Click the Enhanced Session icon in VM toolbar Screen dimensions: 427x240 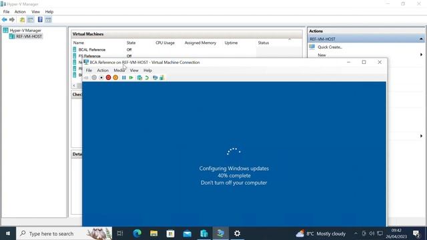(x=155, y=77)
